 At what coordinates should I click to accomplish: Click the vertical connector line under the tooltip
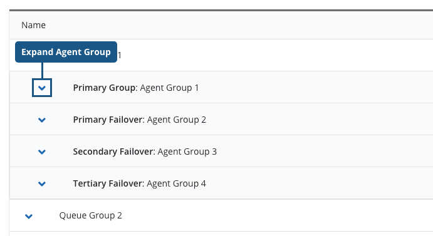pos(42,71)
